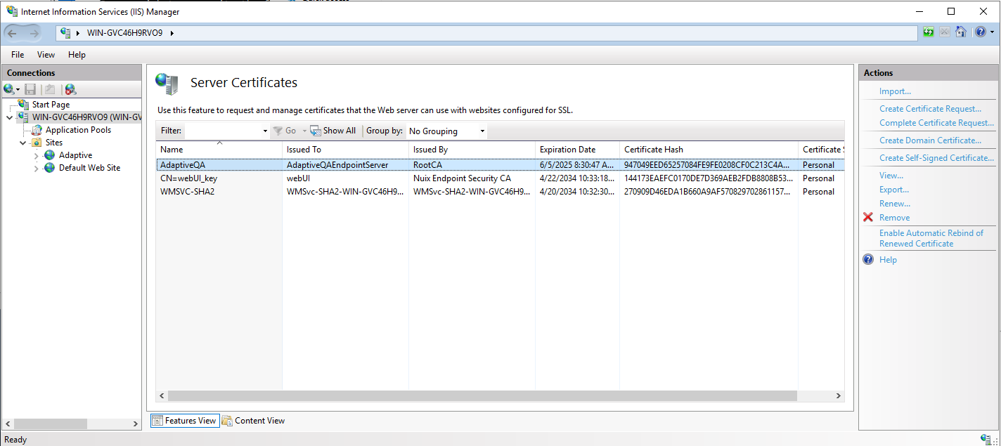Click the green Refresh page icon

click(x=929, y=32)
